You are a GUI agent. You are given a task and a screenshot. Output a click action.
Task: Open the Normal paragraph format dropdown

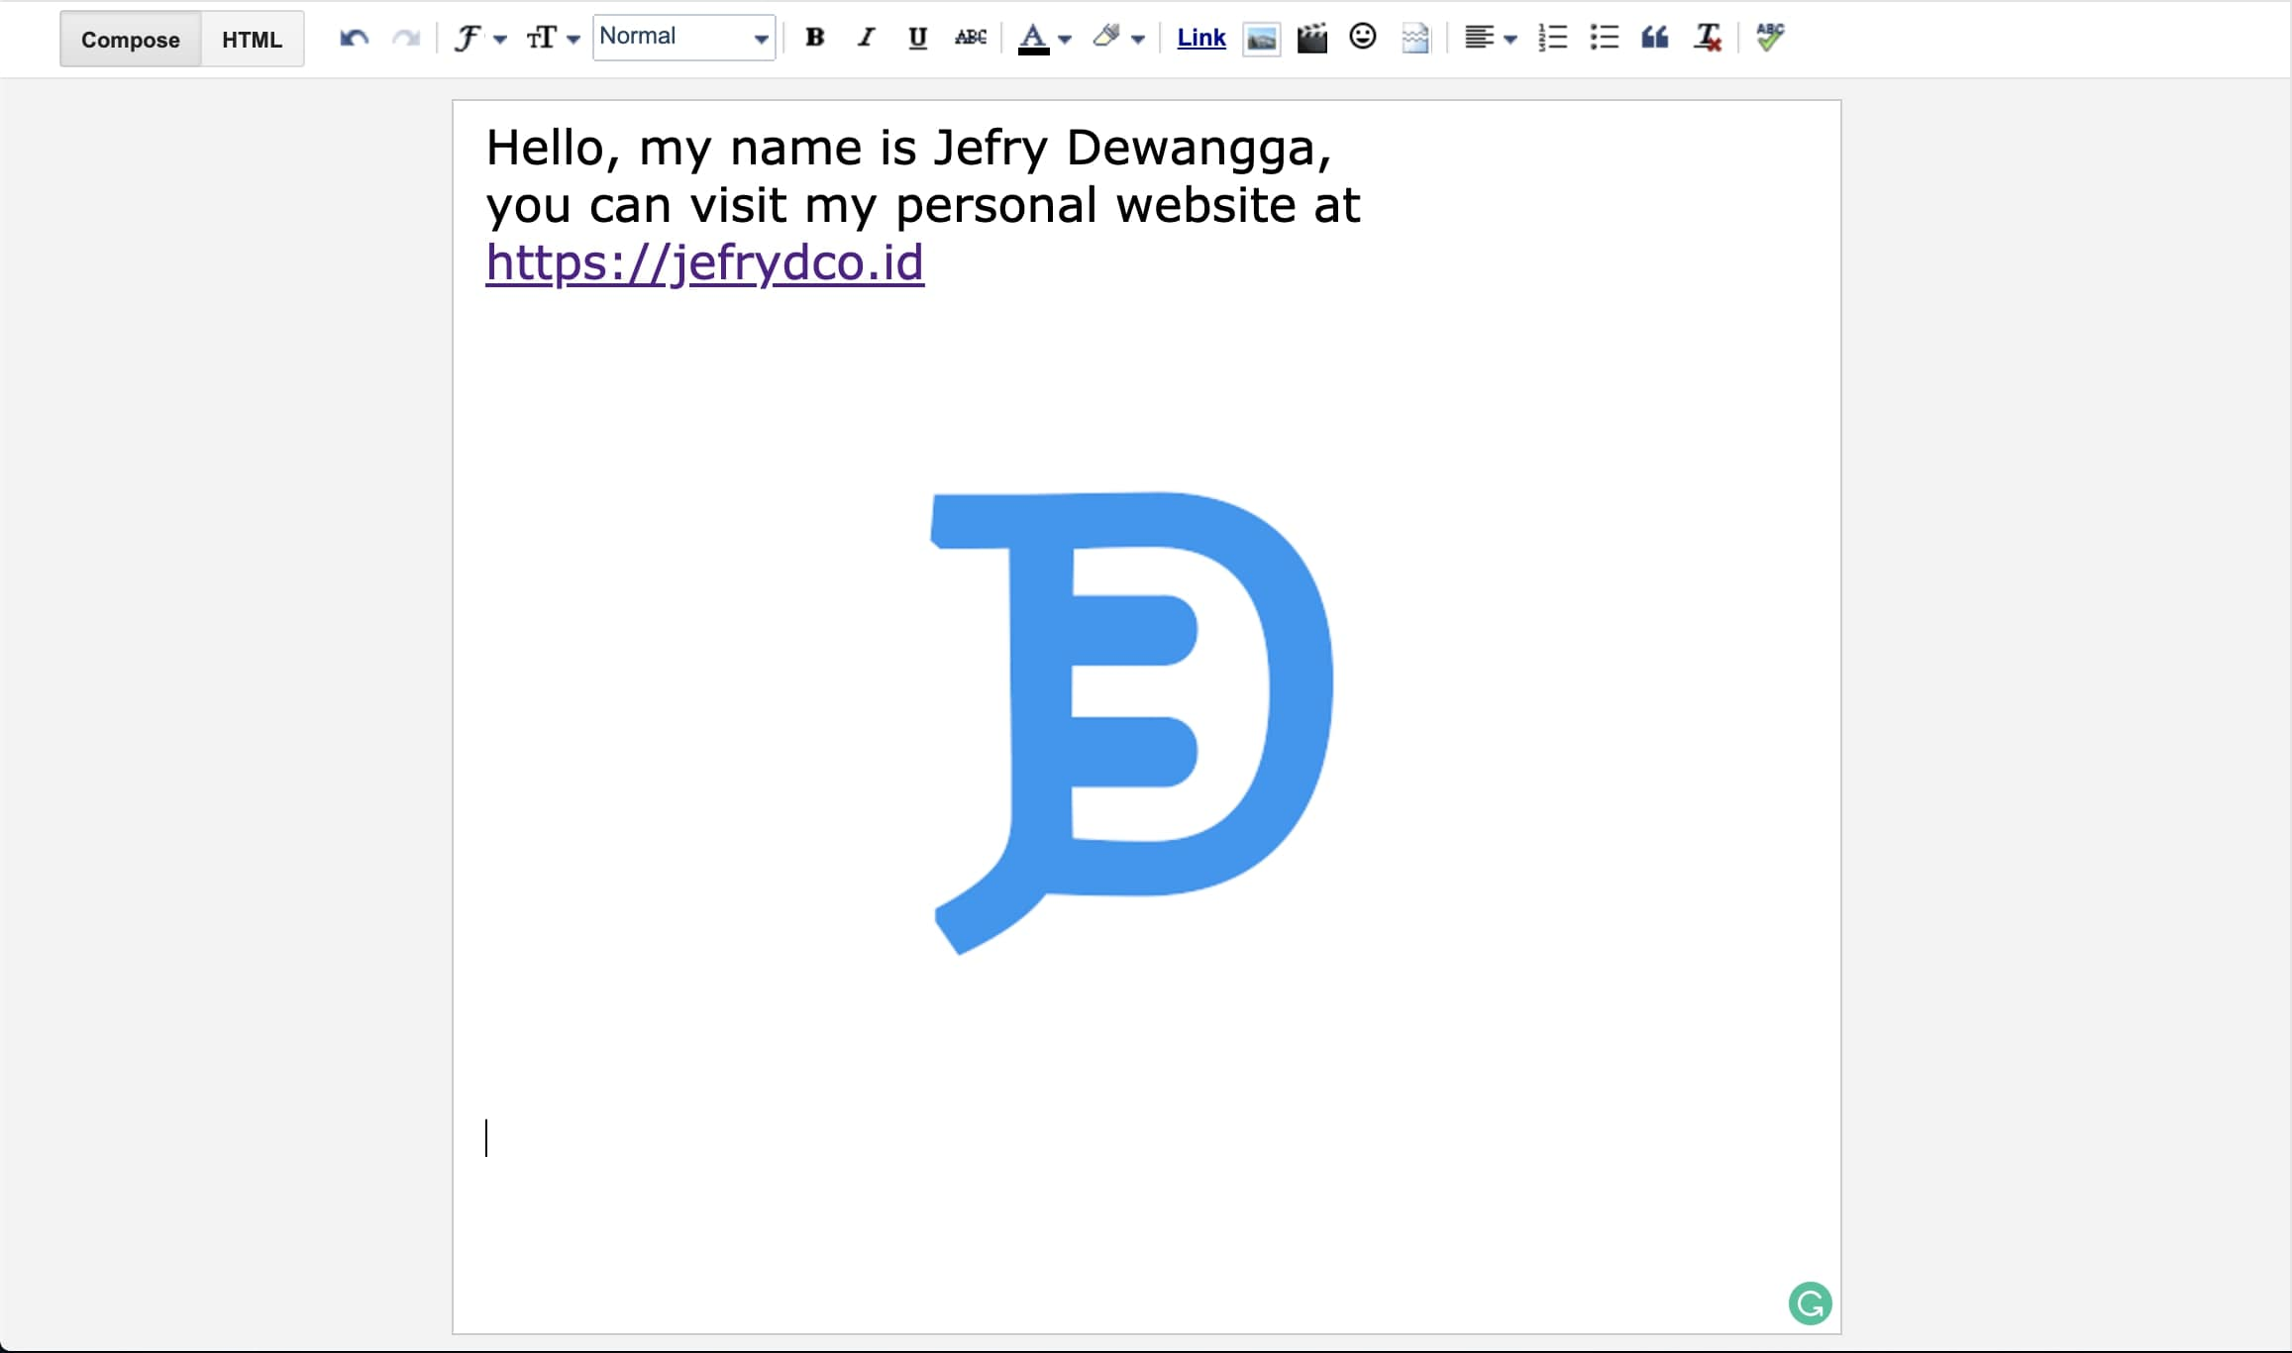tap(683, 38)
